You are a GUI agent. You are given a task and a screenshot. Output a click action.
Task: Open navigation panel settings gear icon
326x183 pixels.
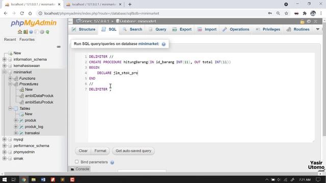point(42,32)
